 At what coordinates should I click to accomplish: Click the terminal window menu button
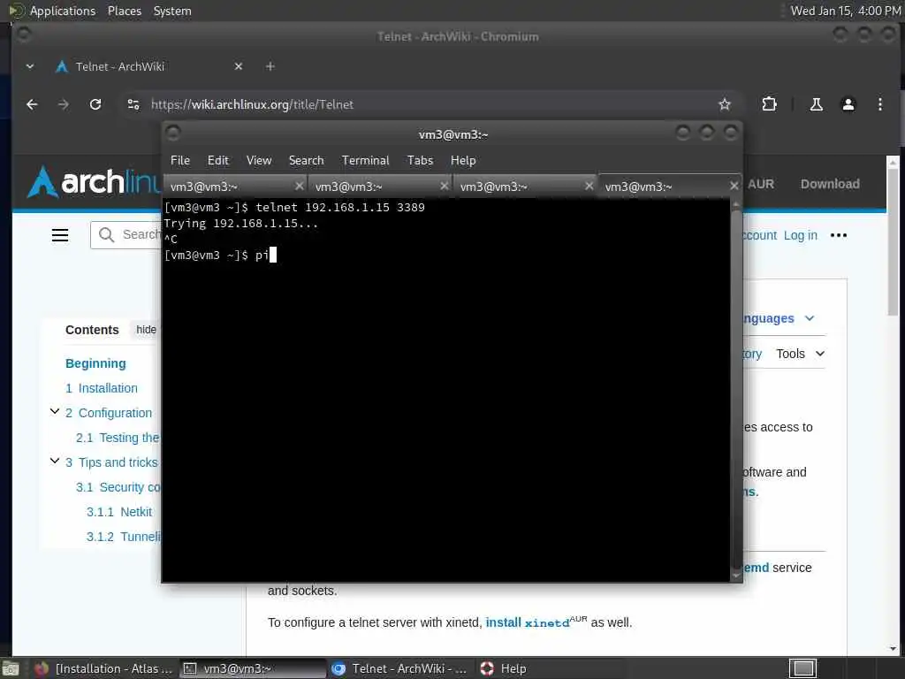[173, 134]
